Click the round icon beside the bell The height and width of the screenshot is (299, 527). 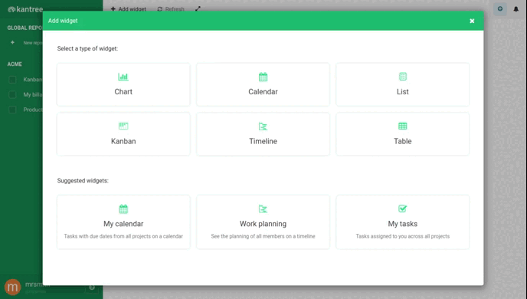coord(500,8)
